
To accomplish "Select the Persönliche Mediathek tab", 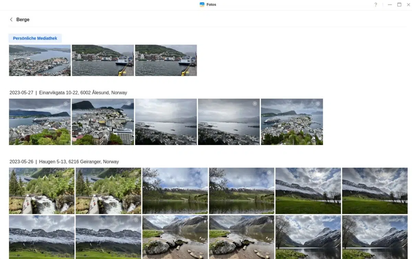I will pos(35,38).
